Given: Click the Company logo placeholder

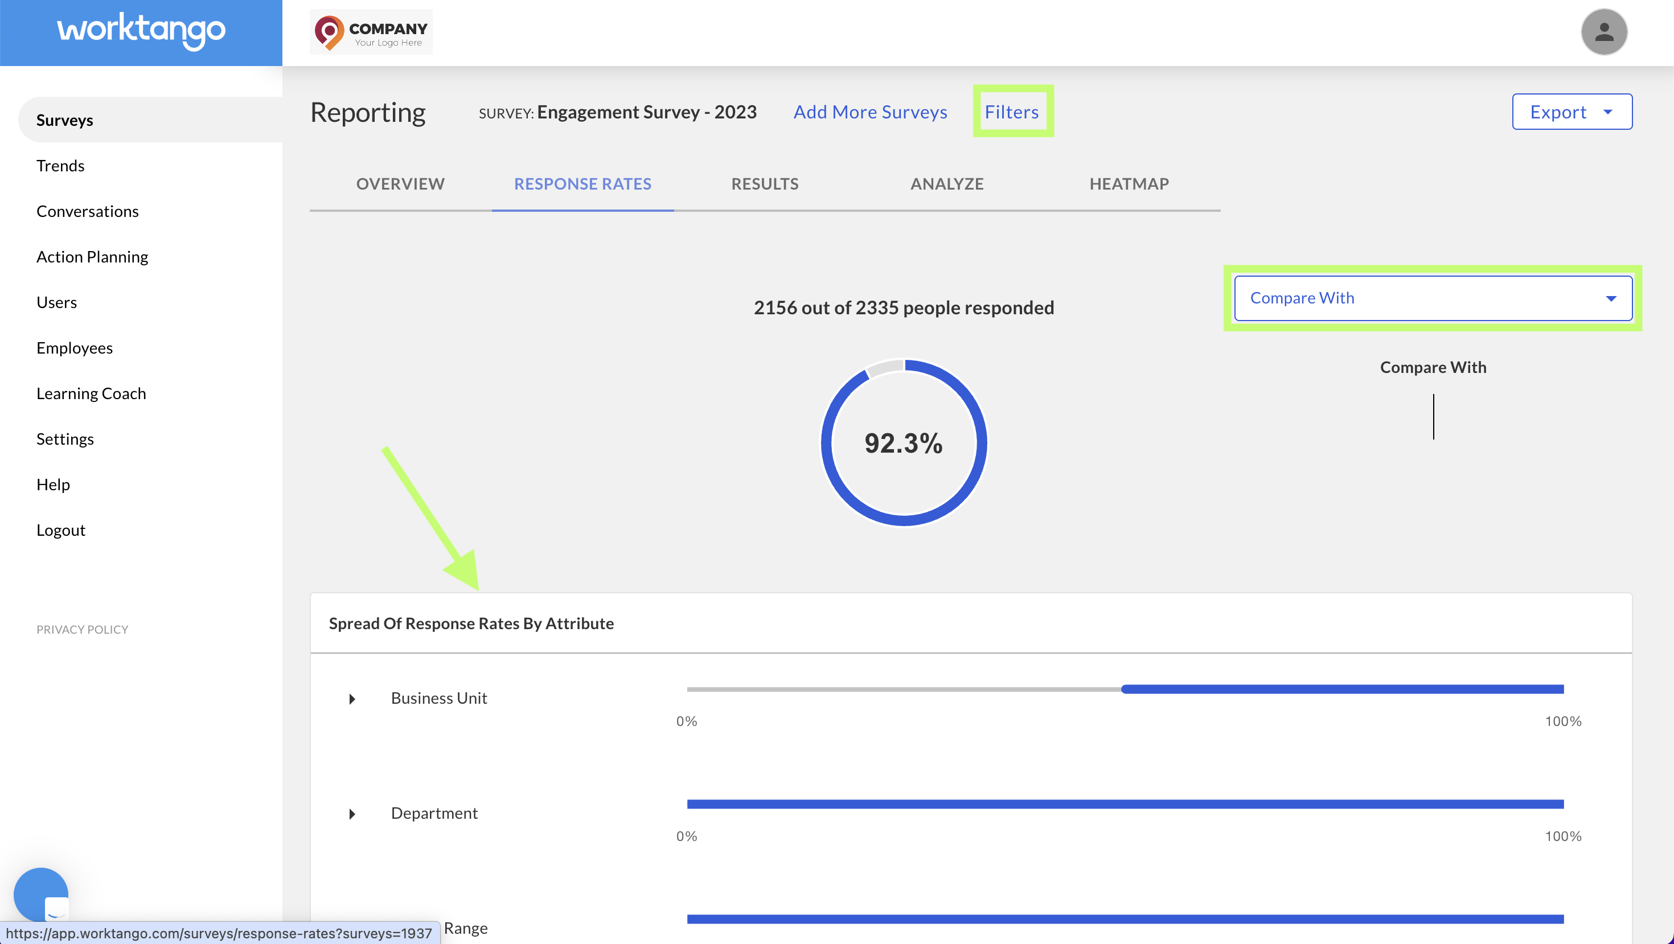Looking at the screenshot, I should click(371, 32).
